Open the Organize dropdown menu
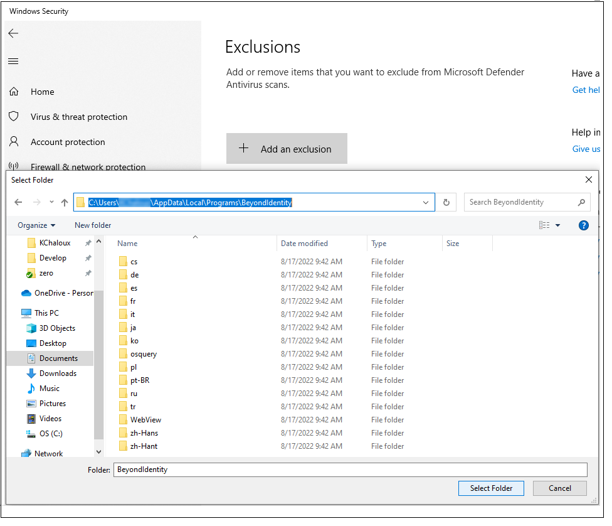 coord(36,225)
